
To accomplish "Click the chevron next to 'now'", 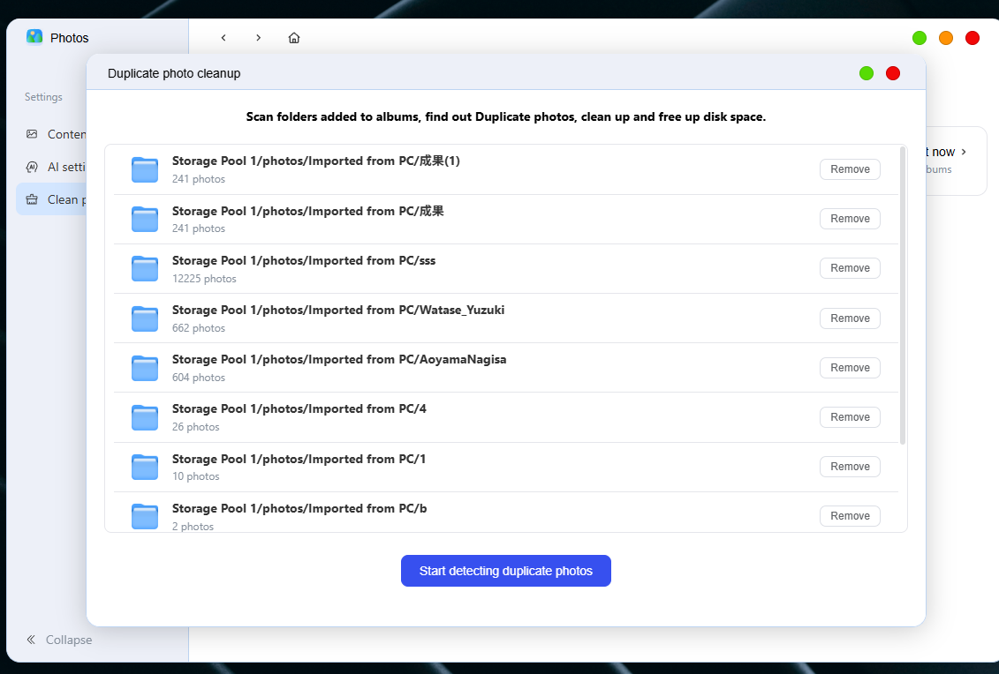I will 964,152.
